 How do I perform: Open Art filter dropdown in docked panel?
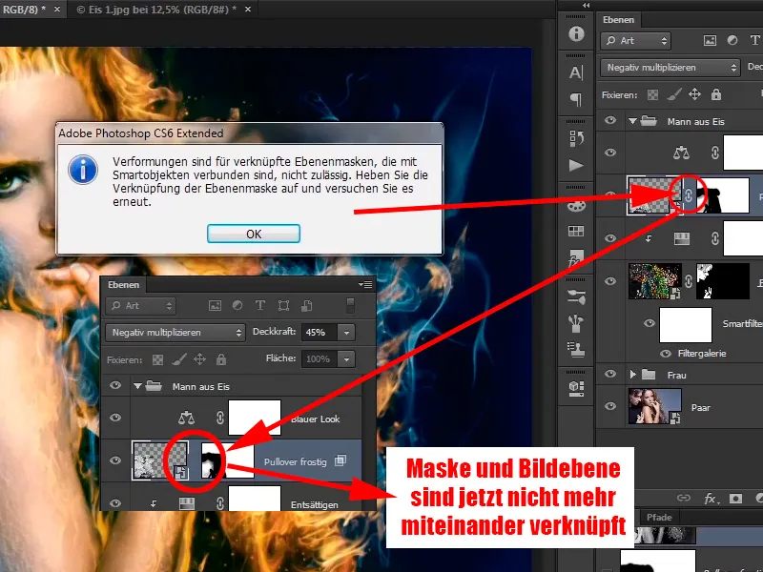pos(636,41)
